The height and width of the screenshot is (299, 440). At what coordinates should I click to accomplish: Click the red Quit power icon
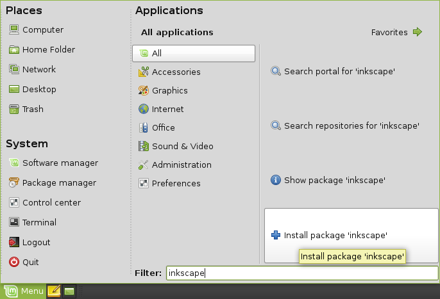pyautogui.click(x=13, y=262)
